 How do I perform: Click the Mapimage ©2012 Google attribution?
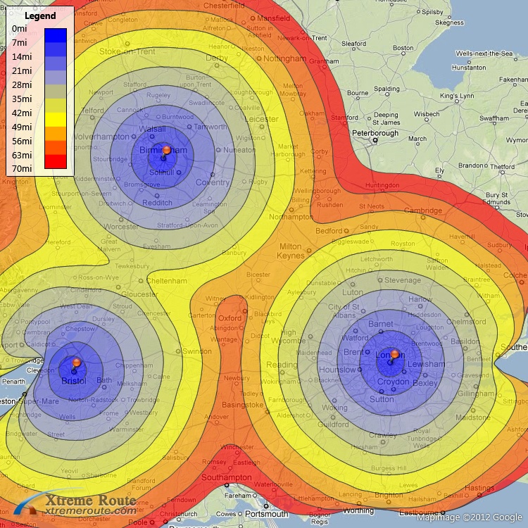470,517
